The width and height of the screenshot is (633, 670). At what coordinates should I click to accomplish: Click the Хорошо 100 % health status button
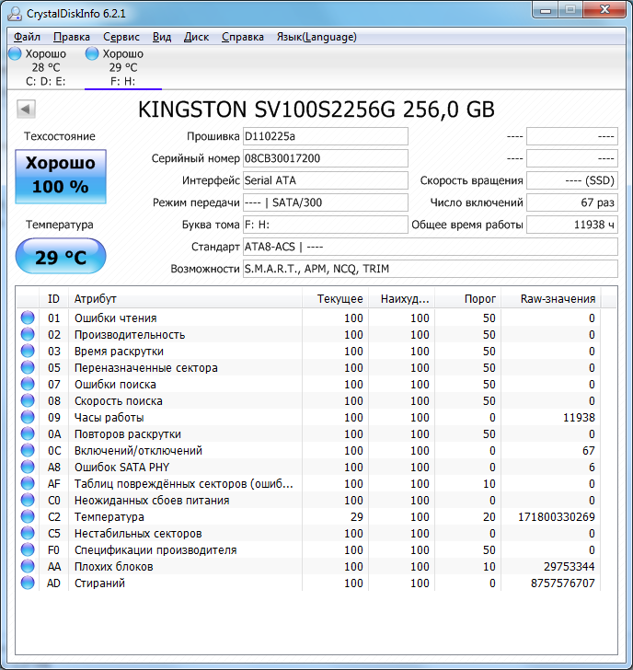point(60,176)
